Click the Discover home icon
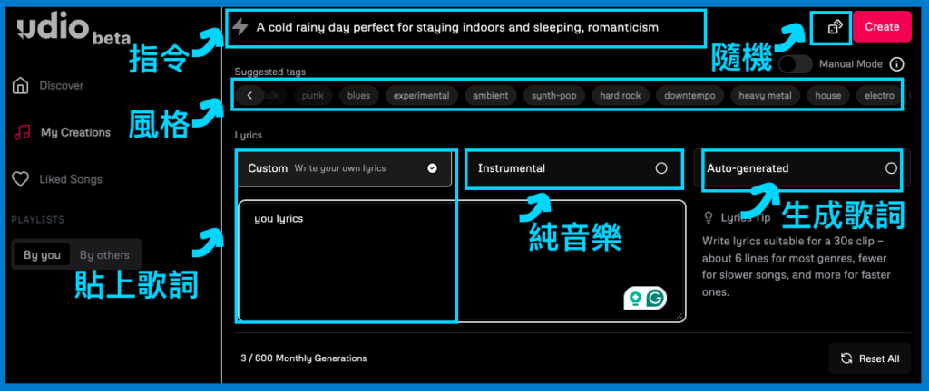The height and width of the screenshot is (391, 929). tap(20, 86)
